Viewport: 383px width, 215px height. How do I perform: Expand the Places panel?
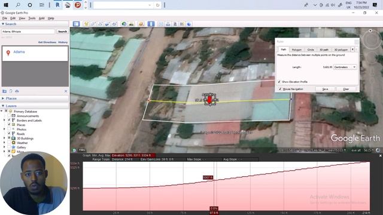click(35, 99)
